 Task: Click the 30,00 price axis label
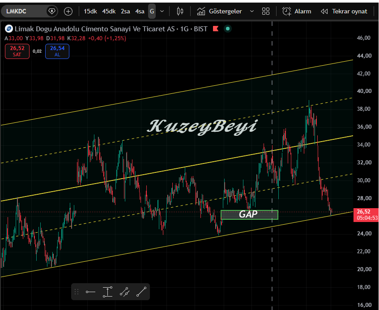[363, 180]
